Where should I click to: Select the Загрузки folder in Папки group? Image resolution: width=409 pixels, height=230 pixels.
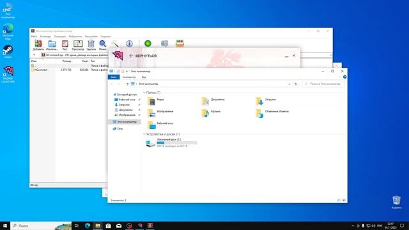click(266, 101)
